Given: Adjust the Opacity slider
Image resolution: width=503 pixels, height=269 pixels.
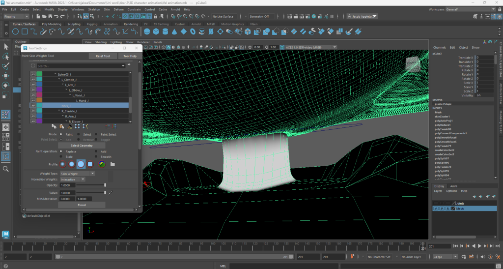Looking at the screenshot, I should click(90, 185).
